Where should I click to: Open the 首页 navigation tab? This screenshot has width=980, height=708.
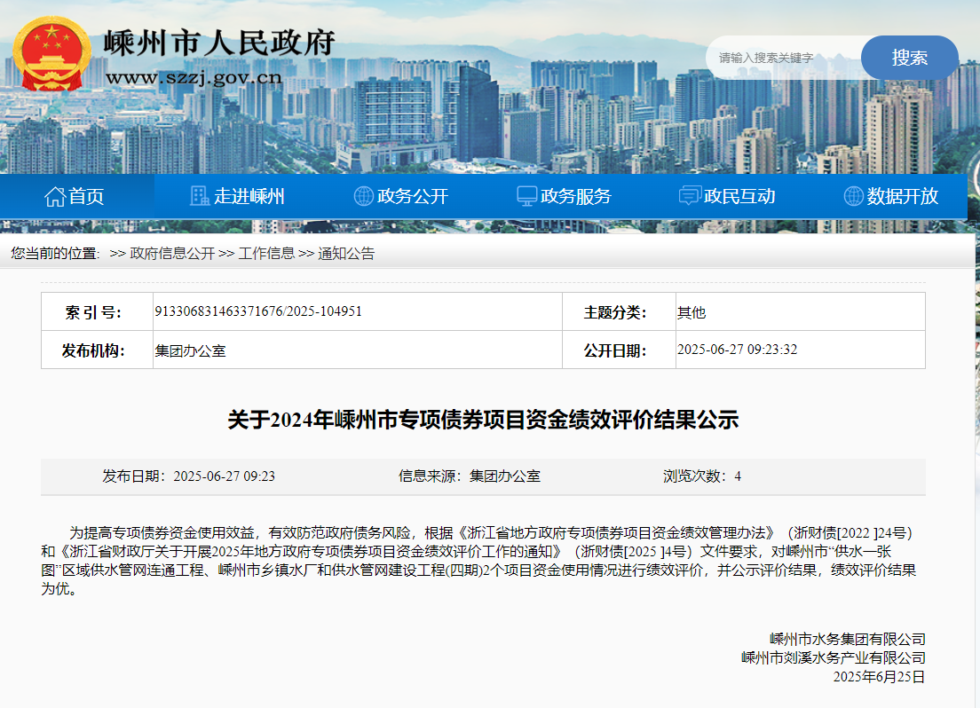tap(86, 196)
